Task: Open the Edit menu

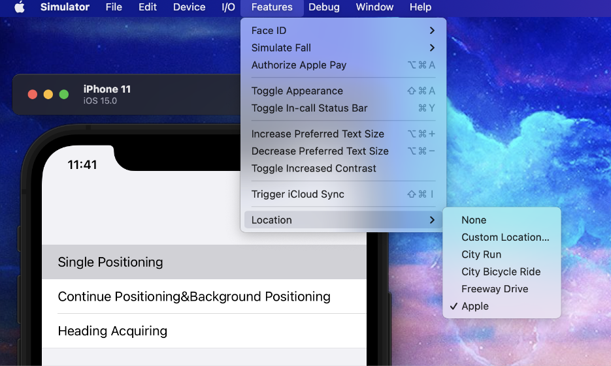Action: (148, 7)
